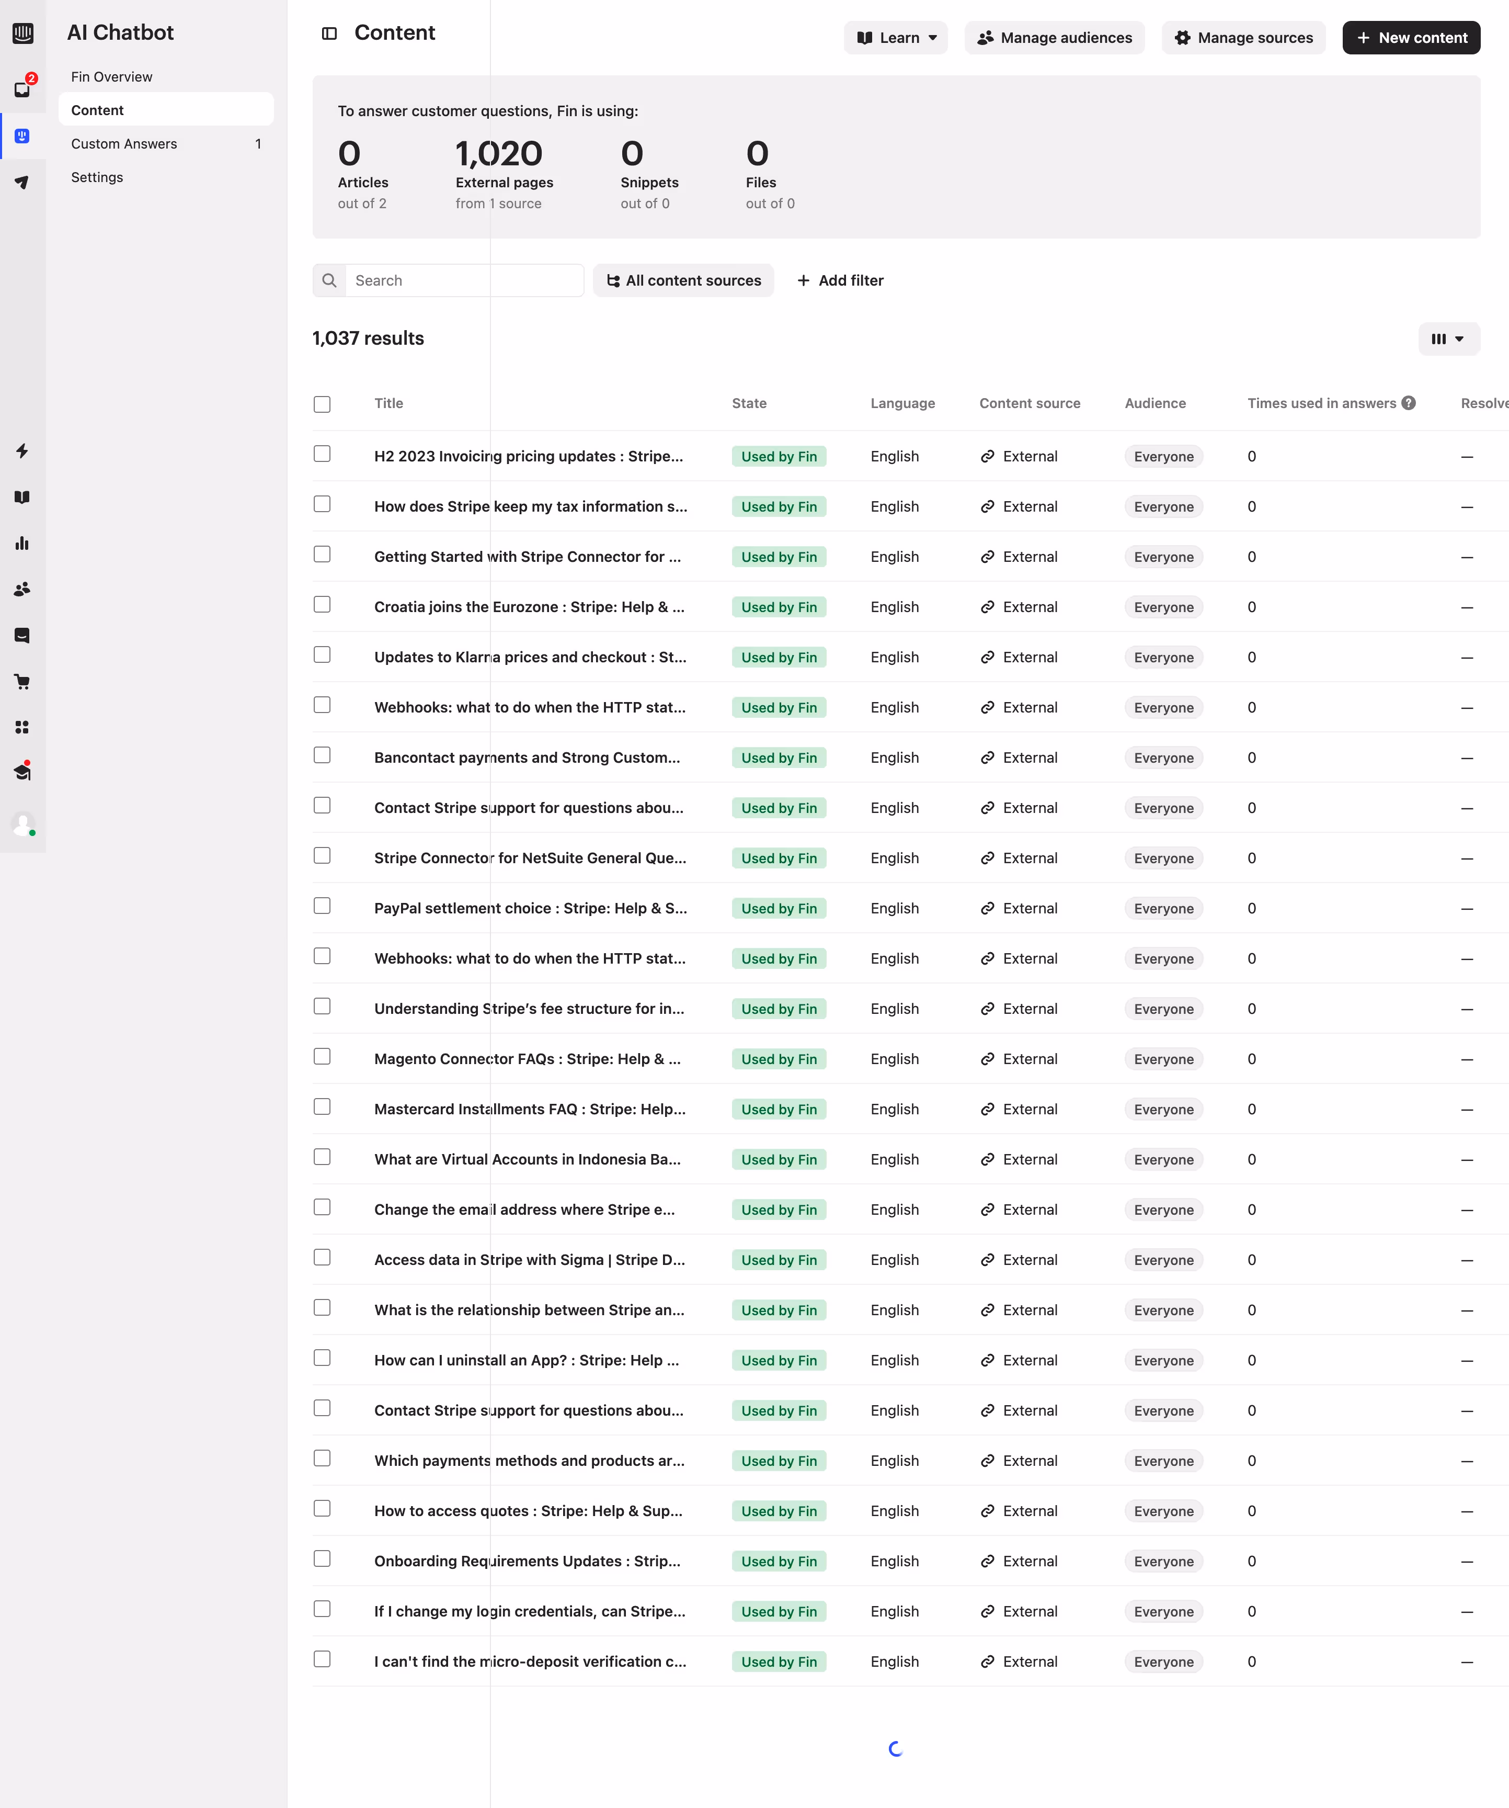The width and height of the screenshot is (1509, 1808).
Task: Switch to Custom Answers section
Action: [124, 144]
